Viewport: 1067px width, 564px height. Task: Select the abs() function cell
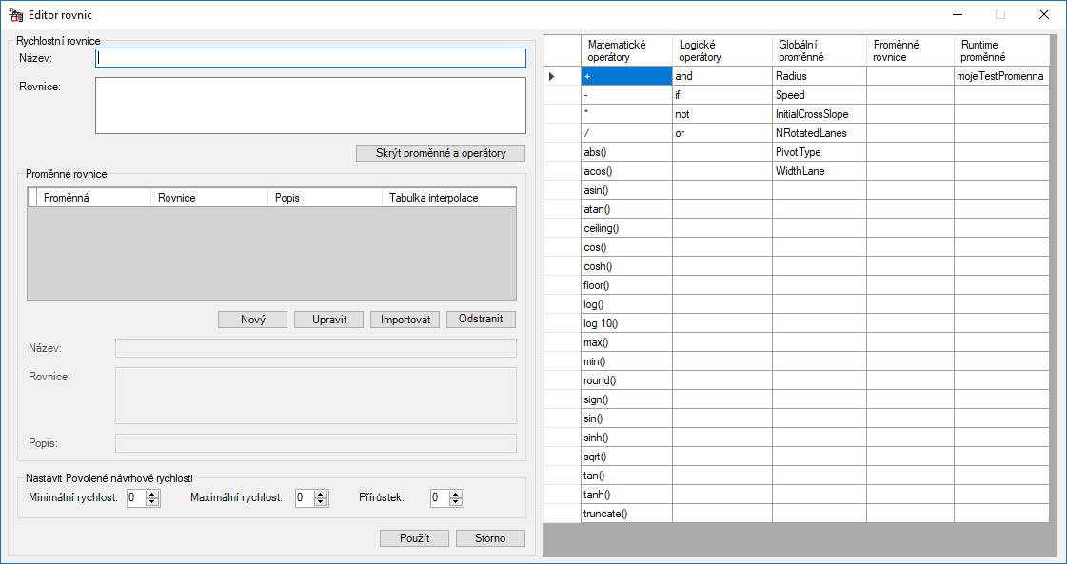pyautogui.click(x=626, y=152)
